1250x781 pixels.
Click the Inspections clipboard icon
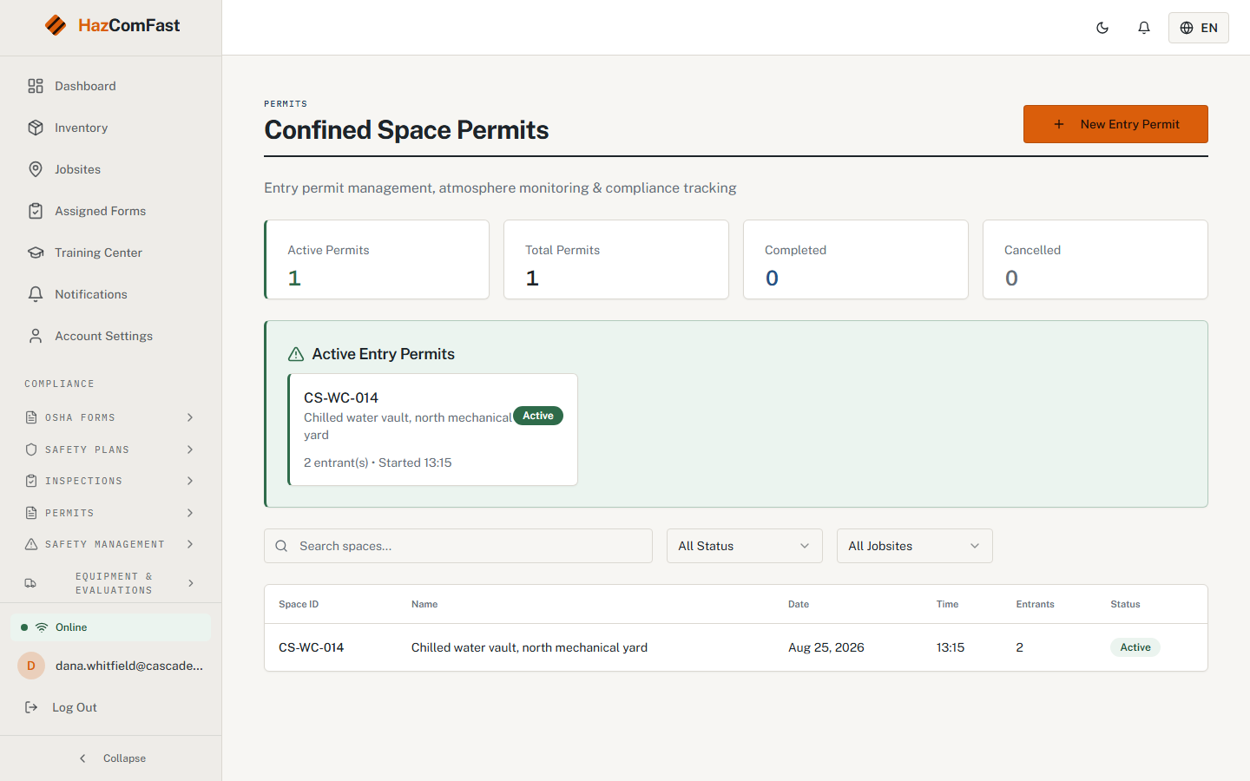tap(31, 481)
